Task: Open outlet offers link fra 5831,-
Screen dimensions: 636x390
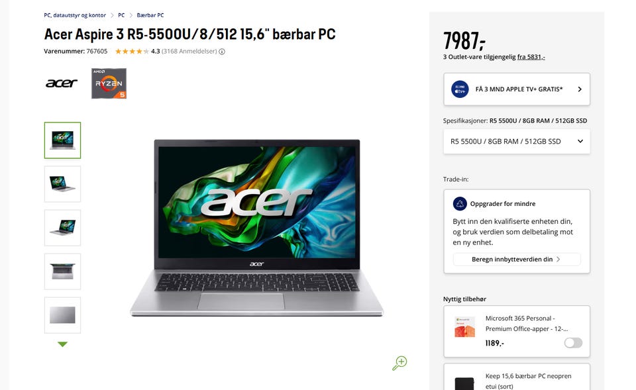Action: (x=531, y=57)
